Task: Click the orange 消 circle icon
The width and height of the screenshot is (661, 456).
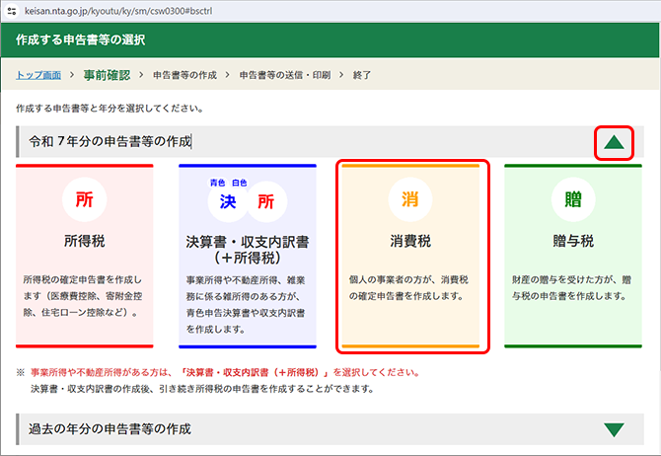Action: pyautogui.click(x=410, y=199)
